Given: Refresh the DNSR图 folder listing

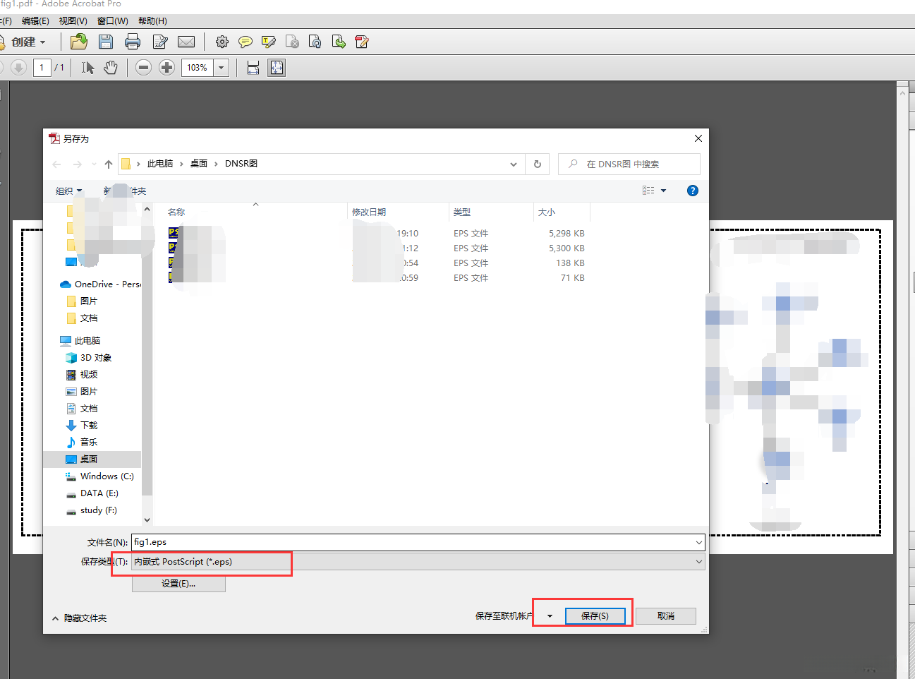Looking at the screenshot, I should pos(538,164).
